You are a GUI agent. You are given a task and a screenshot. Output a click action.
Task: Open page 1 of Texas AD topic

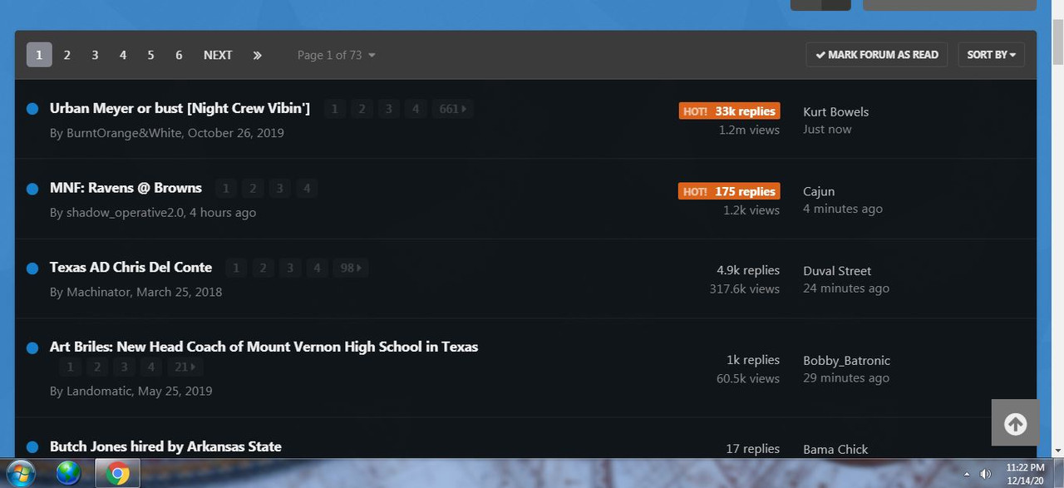[236, 268]
